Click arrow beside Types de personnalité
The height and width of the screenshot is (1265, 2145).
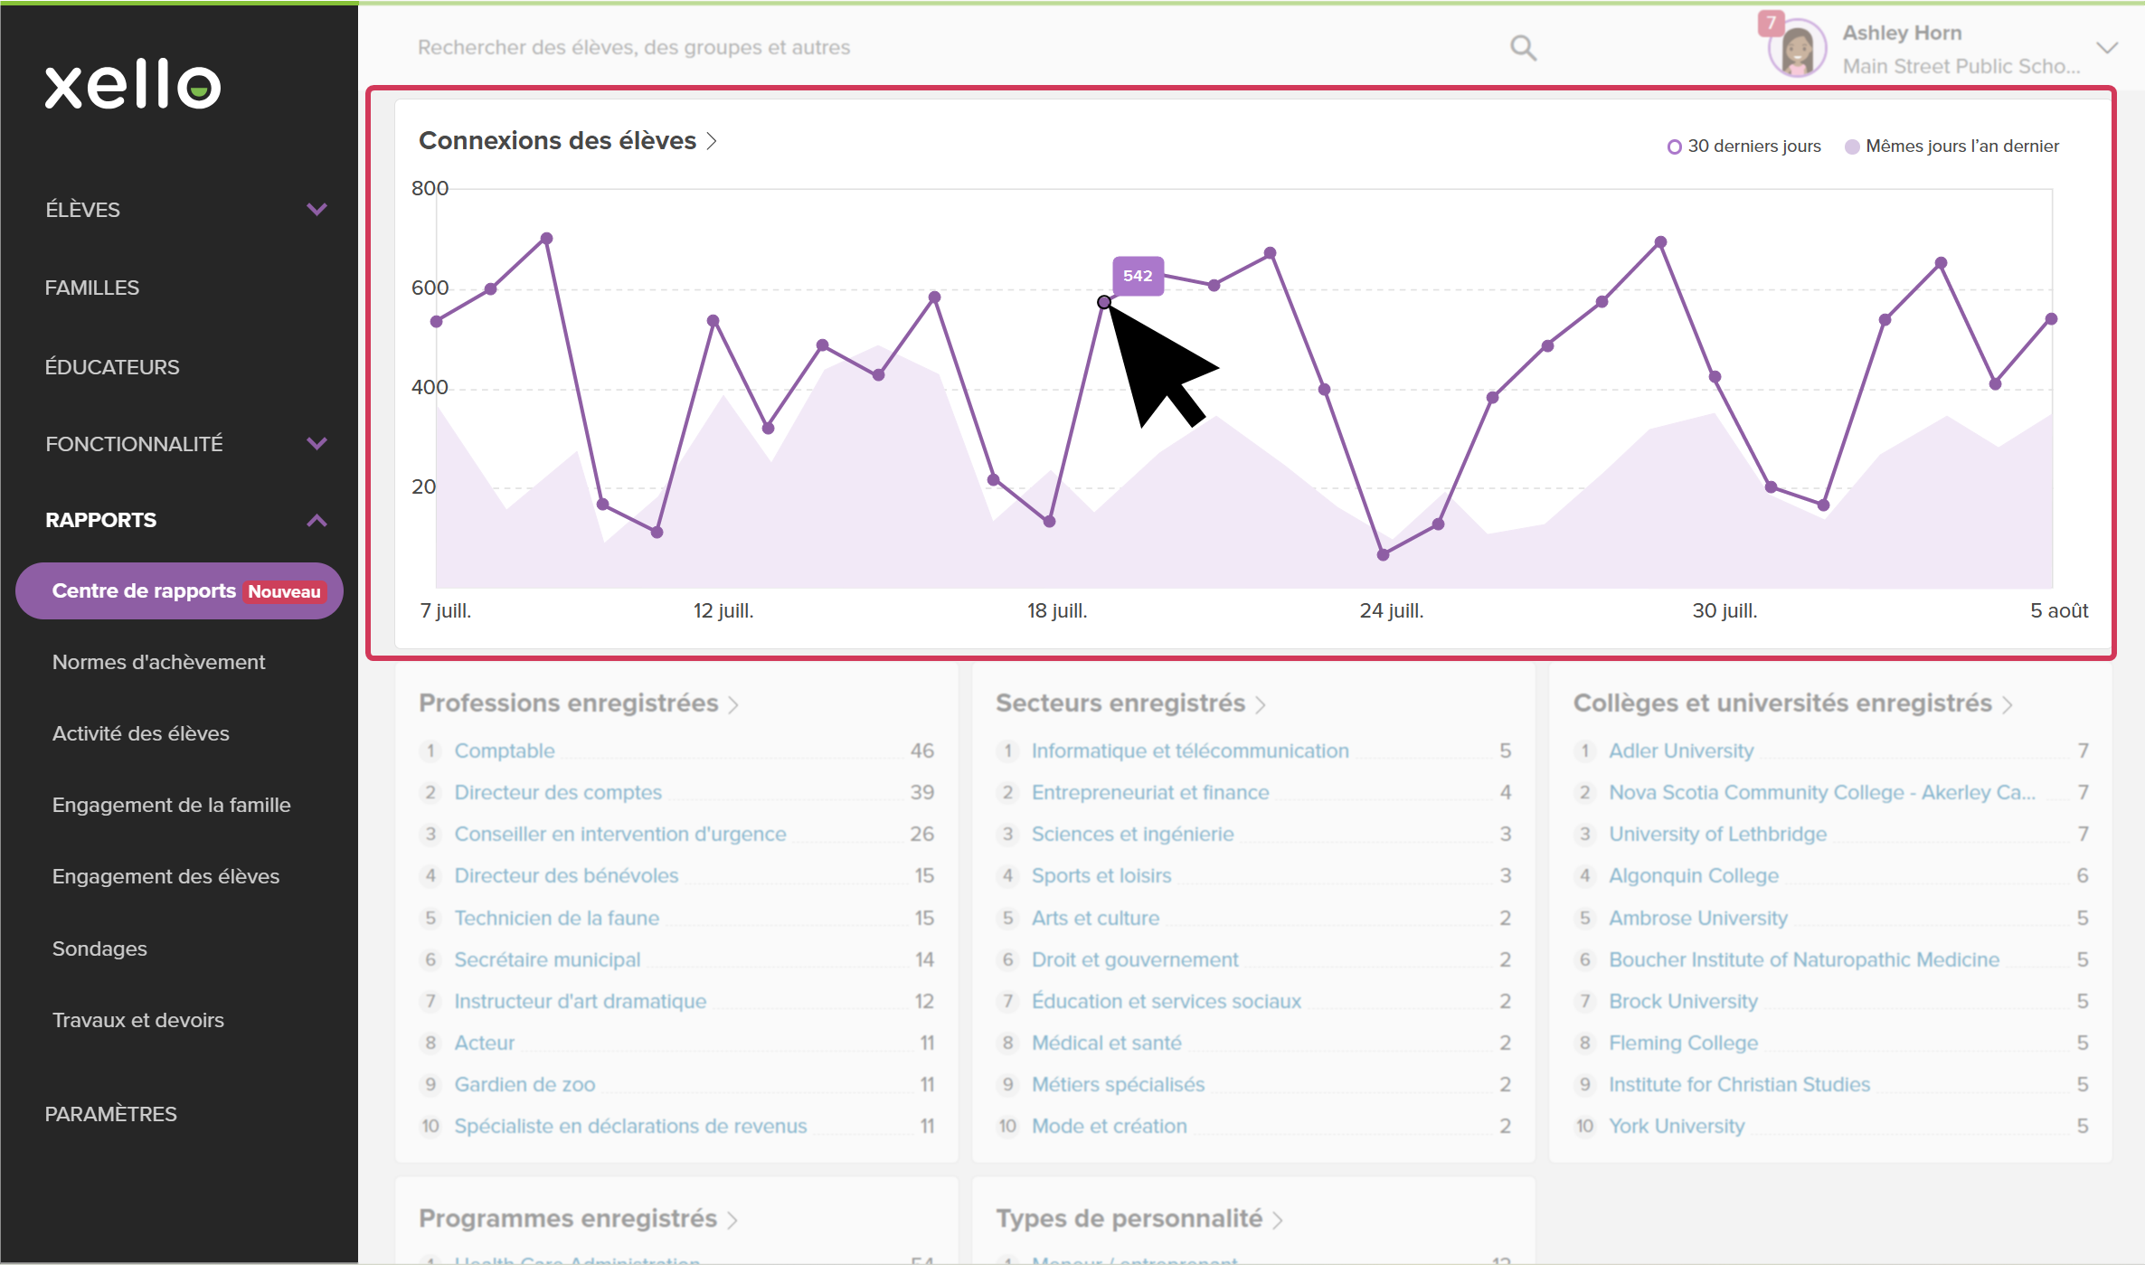[1278, 1220]
